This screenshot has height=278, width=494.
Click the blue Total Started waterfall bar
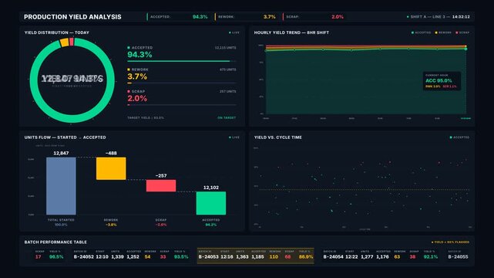coord(61,186)
